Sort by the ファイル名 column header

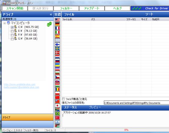(x=76, y=19)
